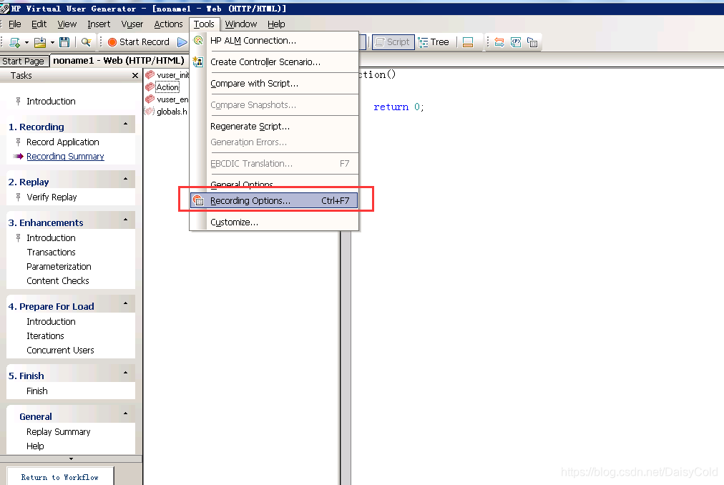Click the Recording Options menu icon
The height and width of the screenshot is (485, 724).
pos(198,200)
